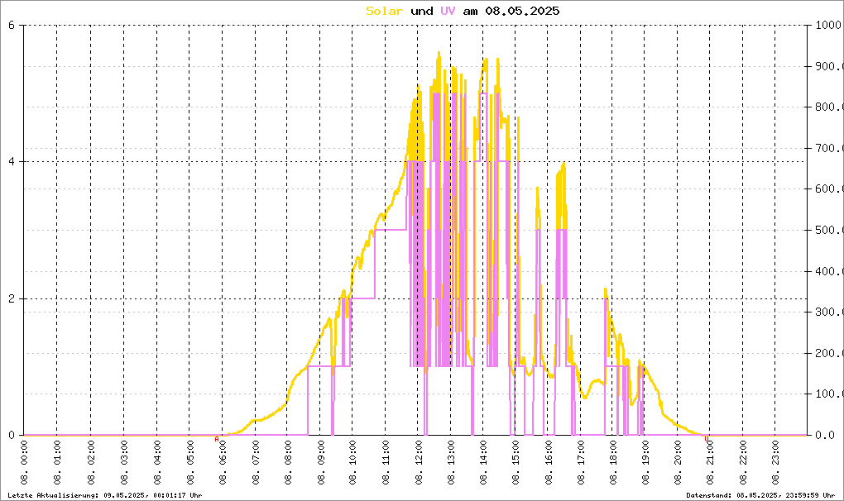The height and width of the screenshot is (501, 844).
Task: Click the time axis label '08. 12:00'
Action: click(x=418, y=462)
